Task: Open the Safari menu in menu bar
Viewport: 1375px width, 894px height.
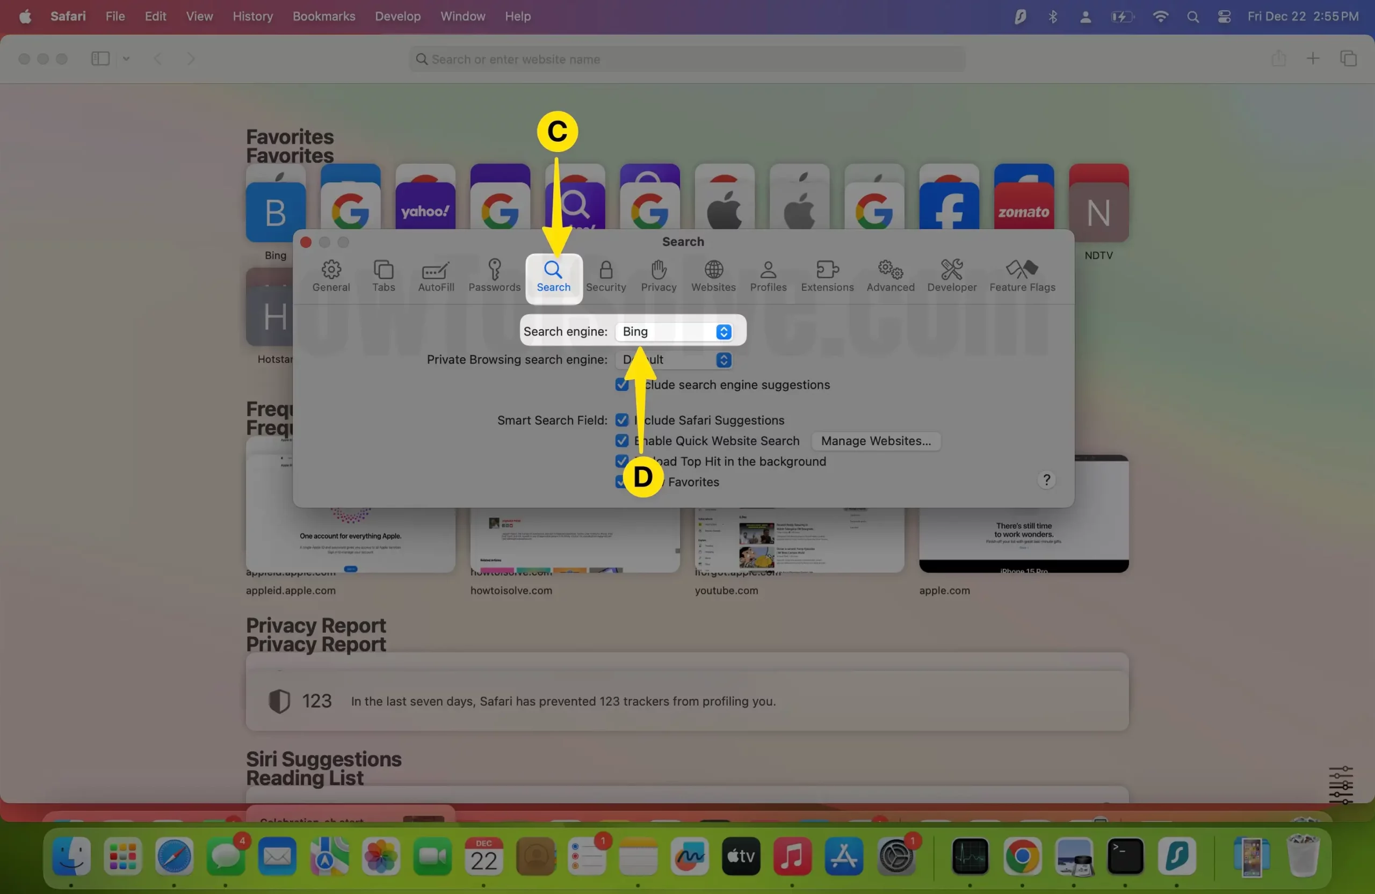Action: pyautogui.click(x=68, y=16)
